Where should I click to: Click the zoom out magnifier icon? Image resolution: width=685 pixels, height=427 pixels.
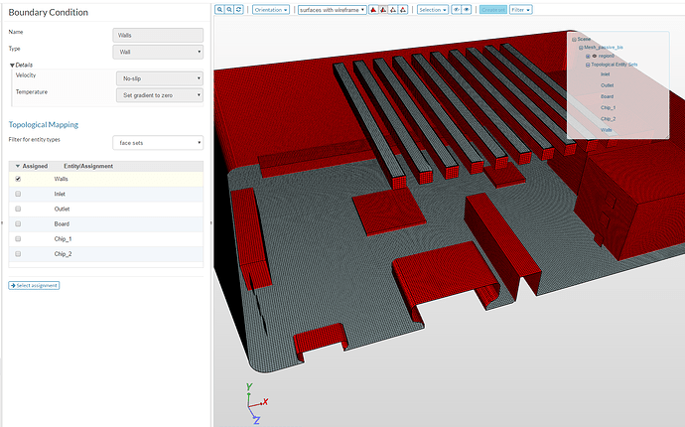click(229, 9)
